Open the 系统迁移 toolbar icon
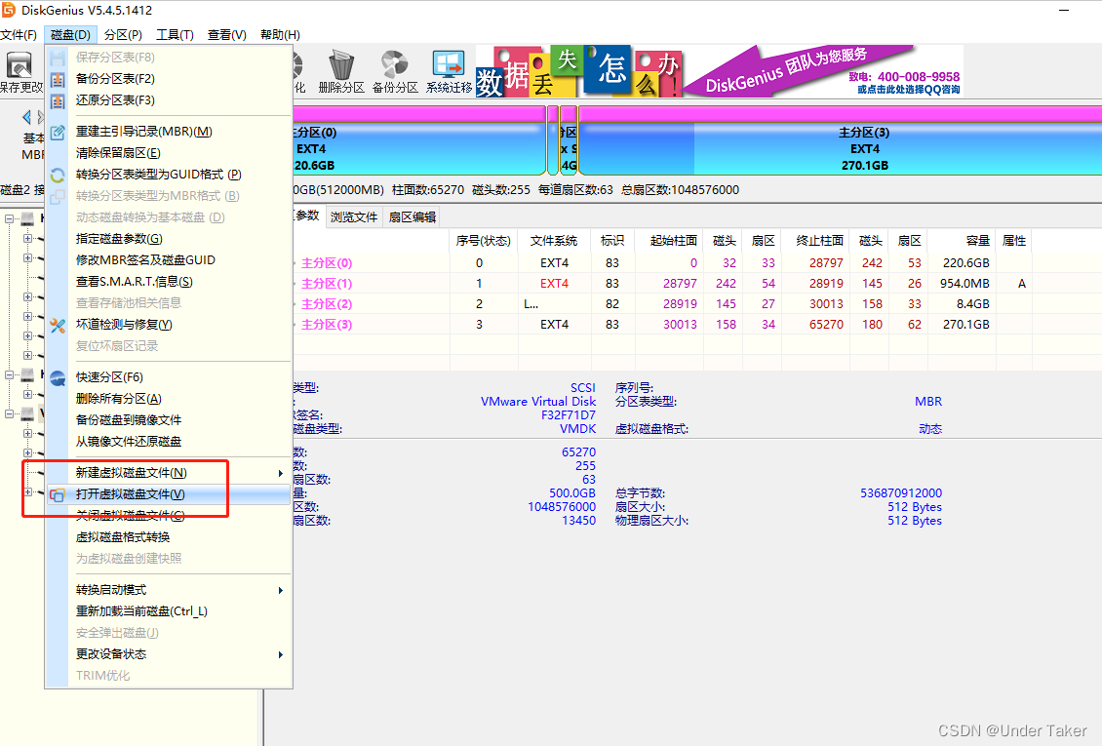This screenshot has width=1102, height=746. click(449, 64)
